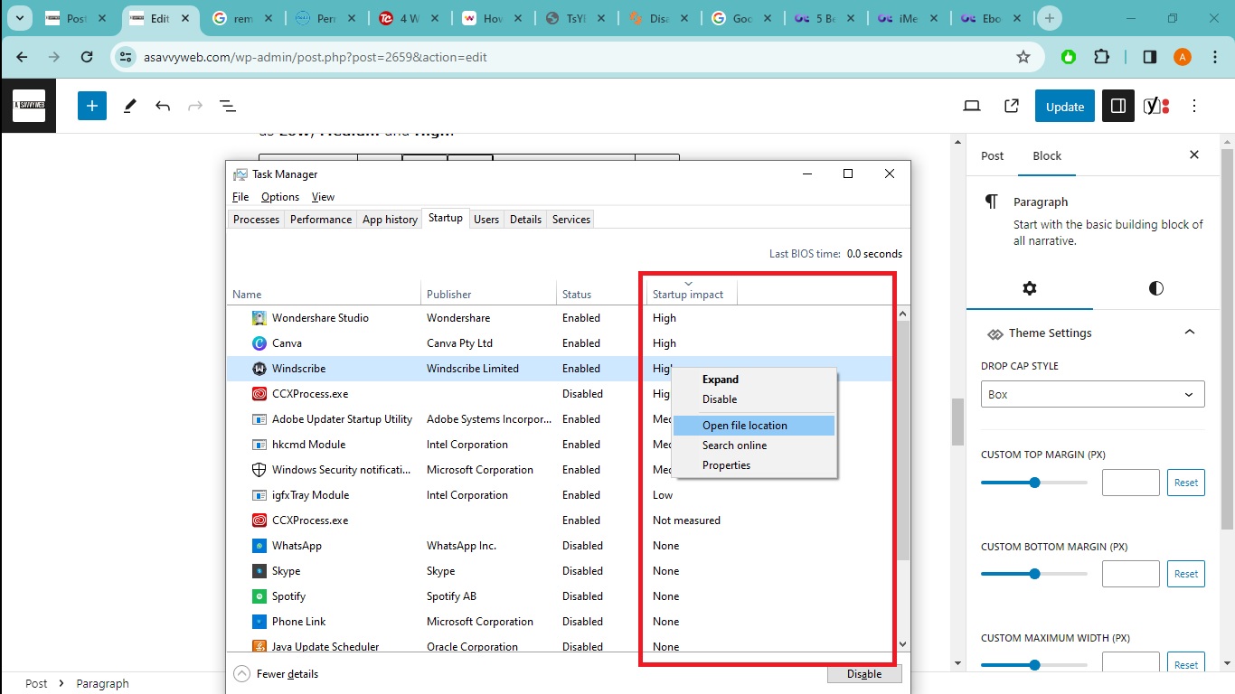Bookmark this page with the star icon
Viewport: 1235px width, 694px height.
point(1023,57)
